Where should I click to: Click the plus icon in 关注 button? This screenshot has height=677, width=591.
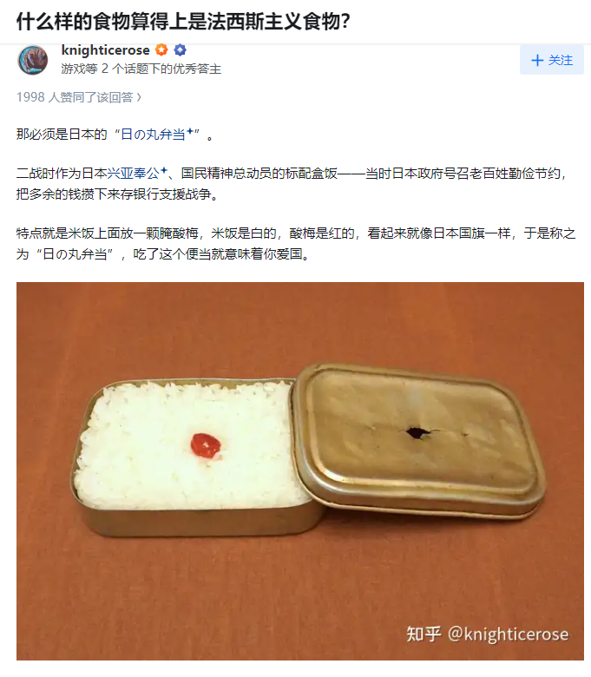coord(537,60)
